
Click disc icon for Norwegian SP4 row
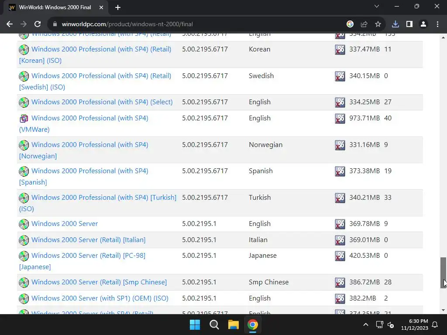[x=24, y=145]
